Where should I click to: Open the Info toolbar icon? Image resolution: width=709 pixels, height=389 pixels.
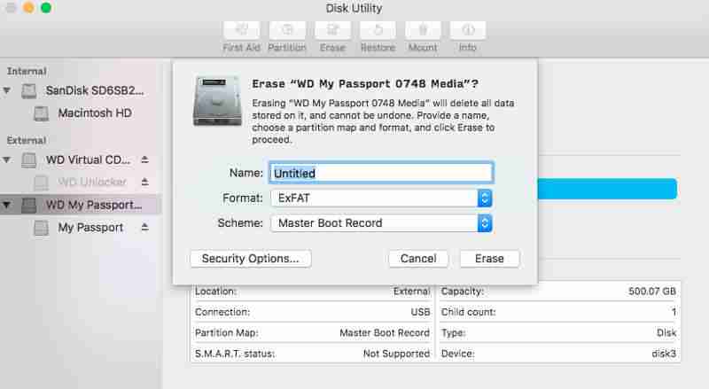tap(468, 30)
